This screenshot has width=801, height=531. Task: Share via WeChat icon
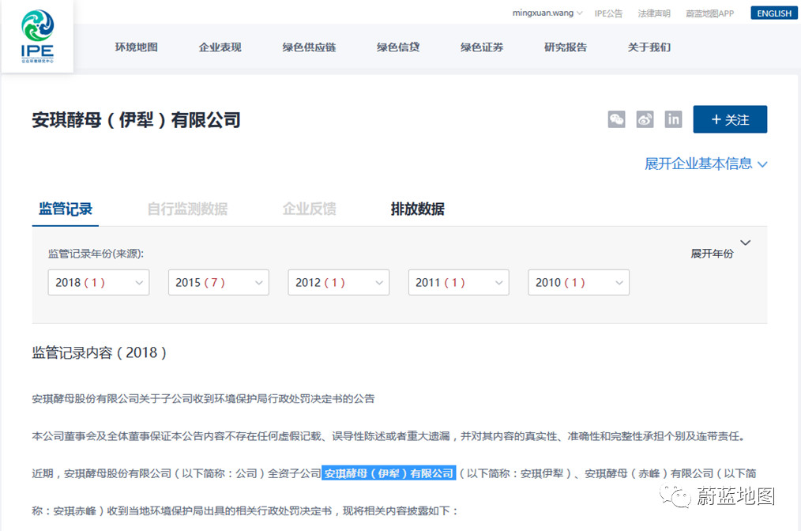coord(617,119)
